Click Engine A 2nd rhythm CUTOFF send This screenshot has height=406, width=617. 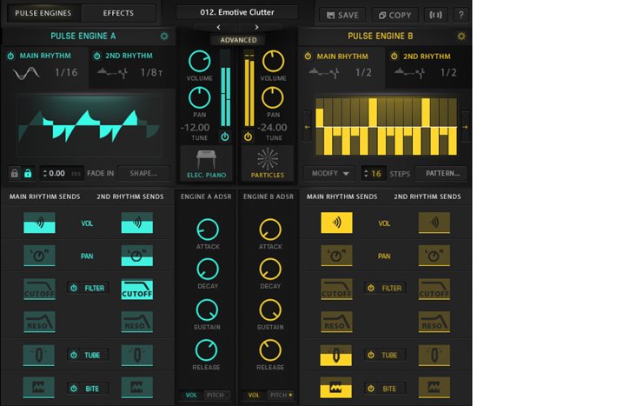137,290
